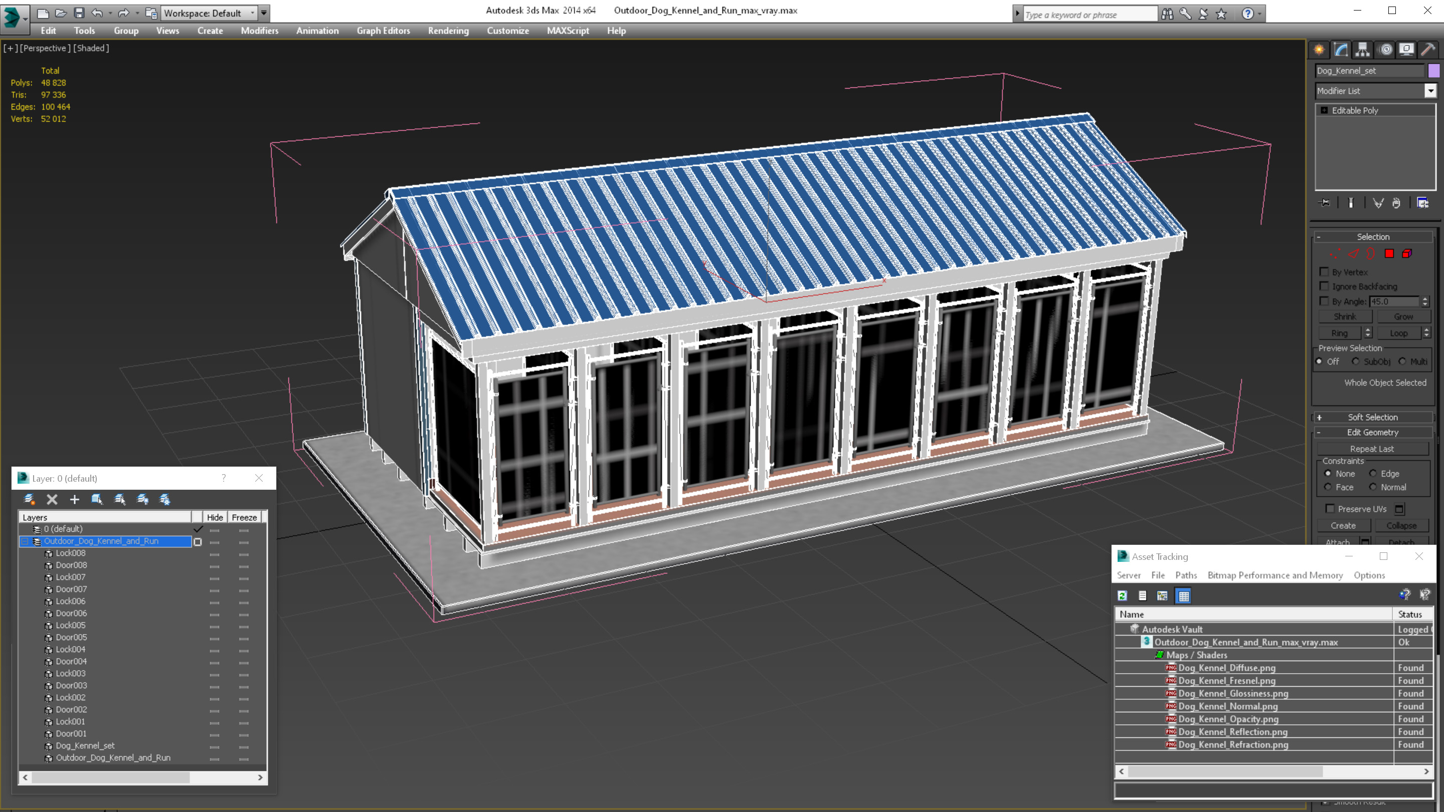Select the Edge constraint radio button
Image resolution: width=1444 pixels, height=812 pixels.
(1373, 474)
